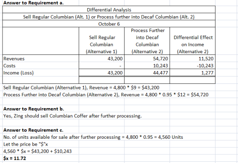
Task: Select the differential income 1,277
Action: [x=207, y=73]
